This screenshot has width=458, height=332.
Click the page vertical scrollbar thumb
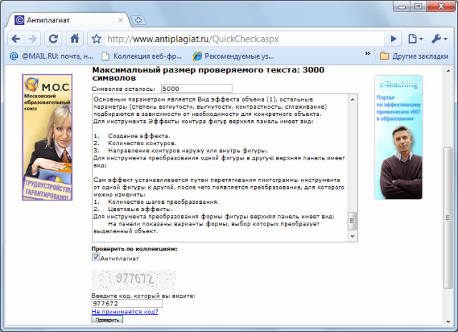(447, 218)
